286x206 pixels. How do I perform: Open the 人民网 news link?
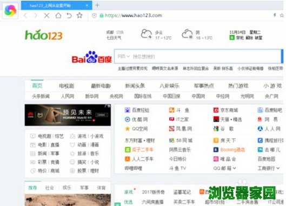[x=68, y=96]
